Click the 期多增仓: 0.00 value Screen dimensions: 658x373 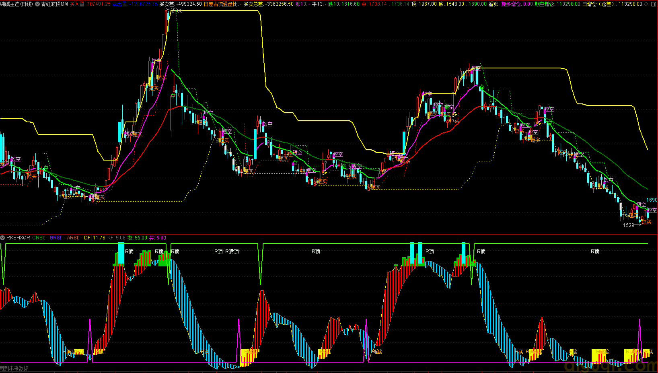point(517,4)
